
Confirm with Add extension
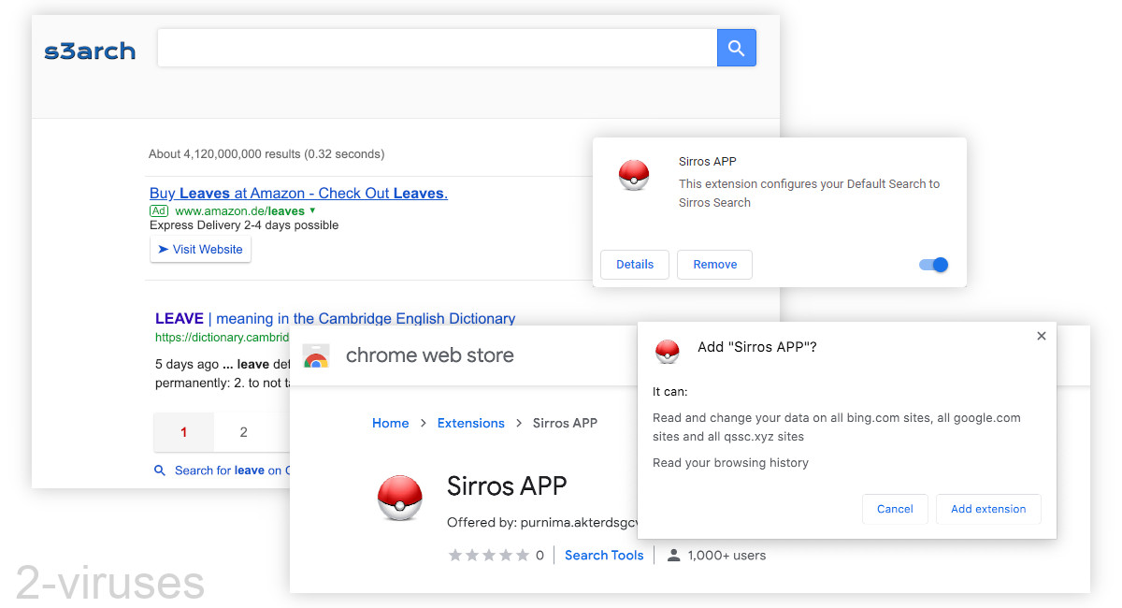coord(988,509)
